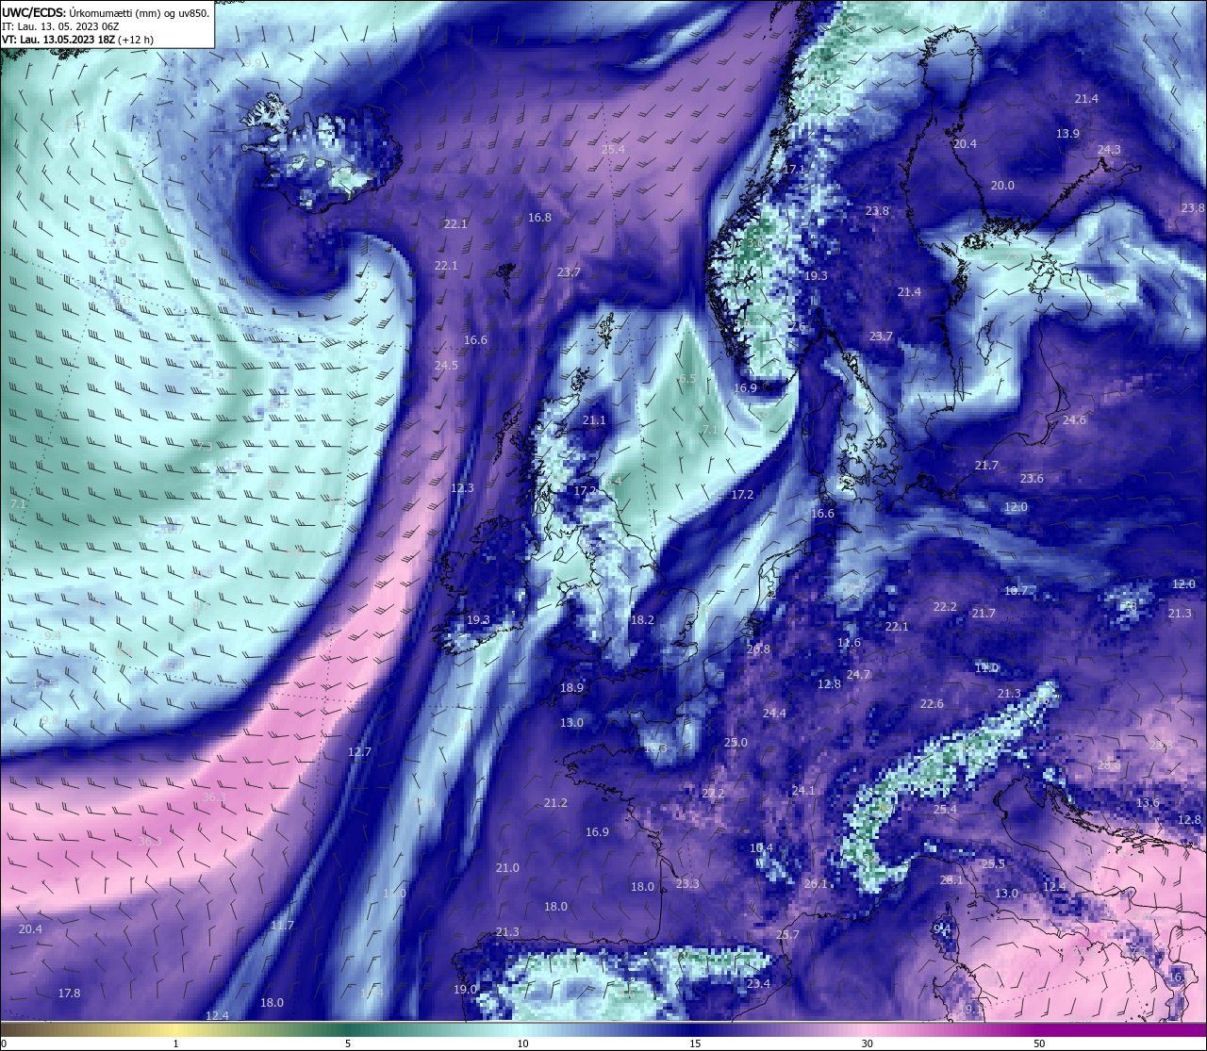Click the colour scale tick label 50

(x=1039, y=1043)
